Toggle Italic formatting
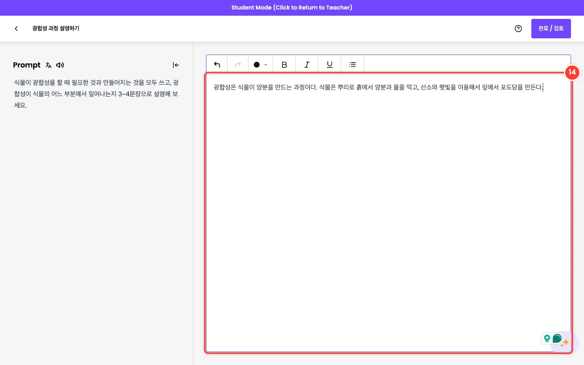The image size is (584, 365). point(307,65)
